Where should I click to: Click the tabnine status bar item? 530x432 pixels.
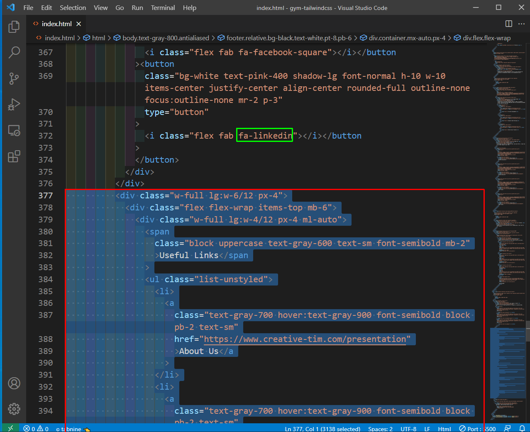point(73,429)
